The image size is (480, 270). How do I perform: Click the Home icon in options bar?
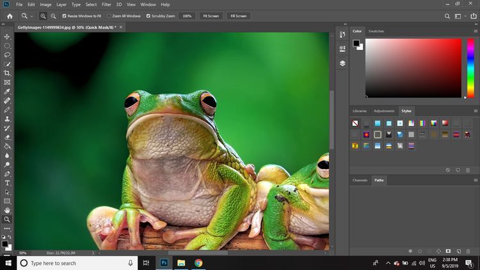coord(9,16)
